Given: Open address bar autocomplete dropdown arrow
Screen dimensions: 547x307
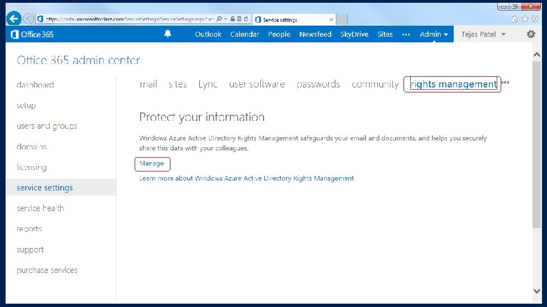Looking at the screenshot, I should (226, 19).
